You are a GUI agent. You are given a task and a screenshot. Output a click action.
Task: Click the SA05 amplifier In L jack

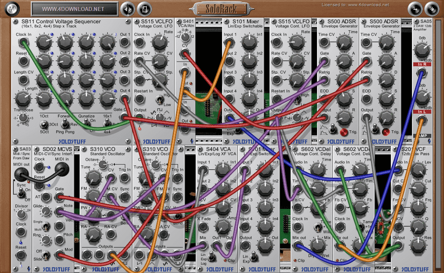click(x=422, y=120)
